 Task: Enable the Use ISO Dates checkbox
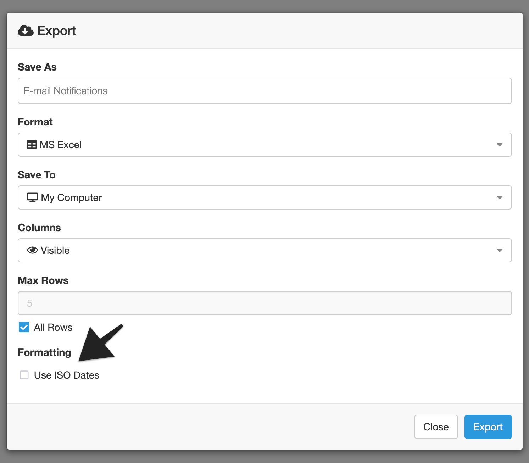pos(24,375)
